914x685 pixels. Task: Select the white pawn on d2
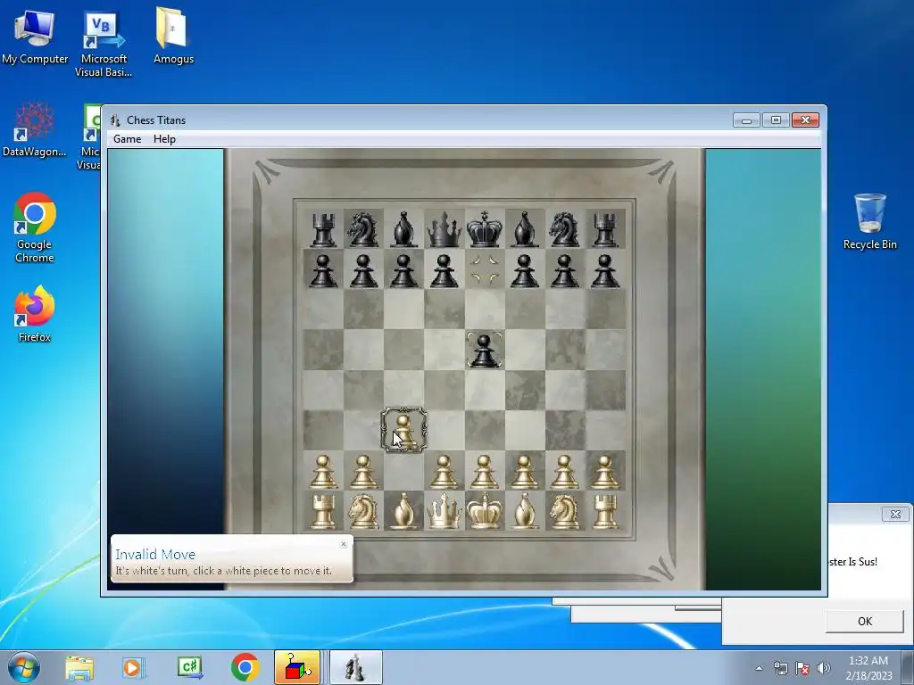(444, 471)
